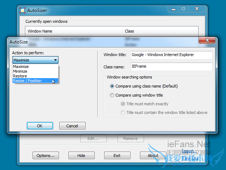Click the Import link in AutoSizer

(x=189, y=151)
